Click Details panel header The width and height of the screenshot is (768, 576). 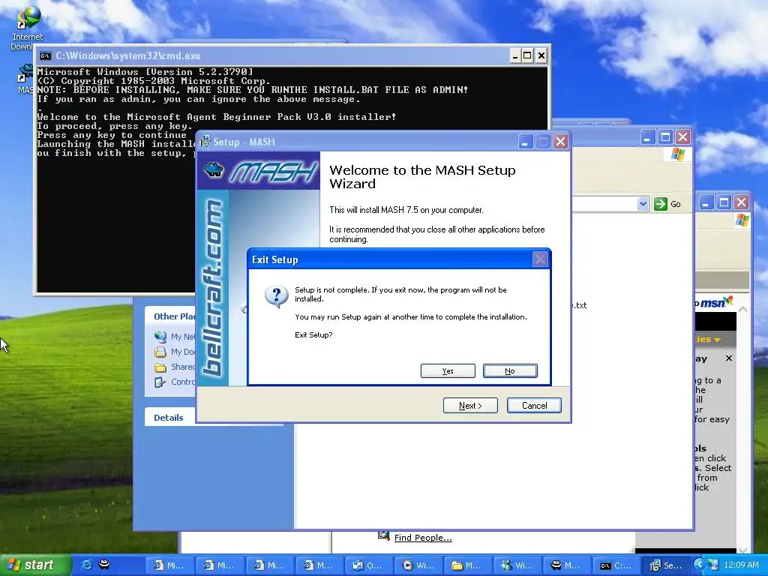170,417
